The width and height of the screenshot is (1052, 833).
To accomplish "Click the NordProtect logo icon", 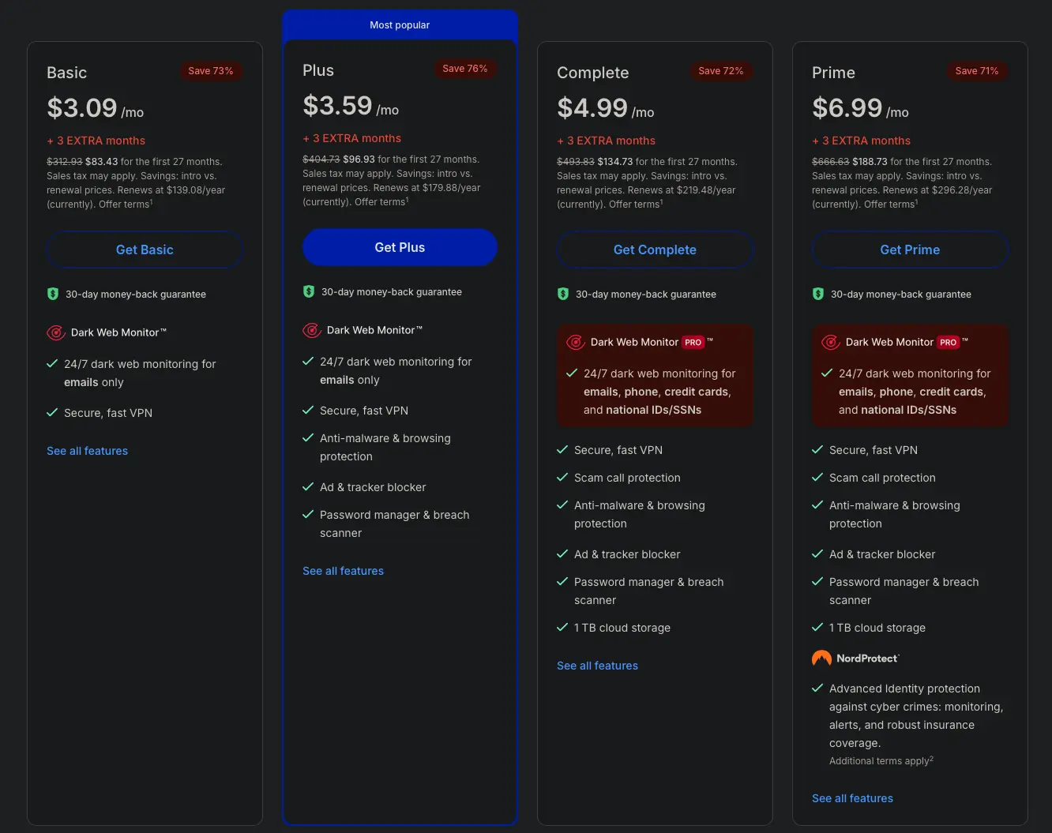I will click(x=821, y=658).
